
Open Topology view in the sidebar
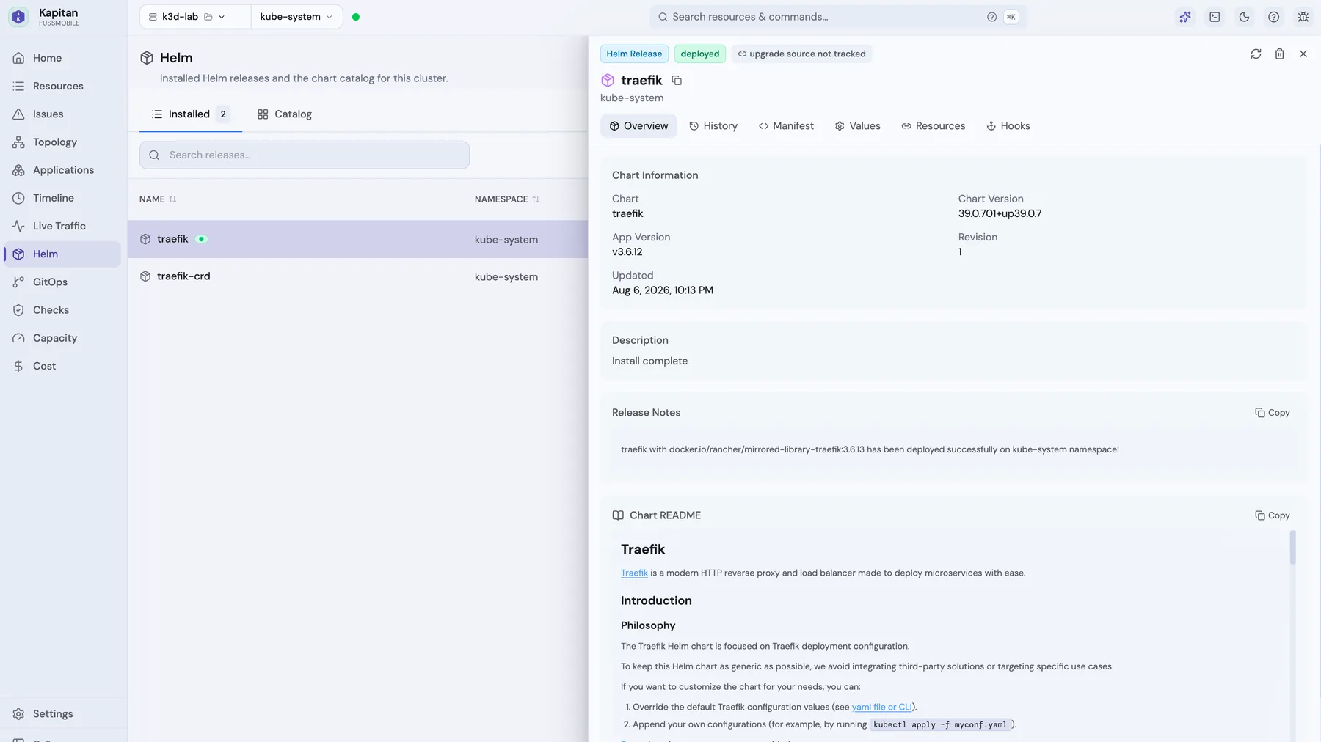62,142
